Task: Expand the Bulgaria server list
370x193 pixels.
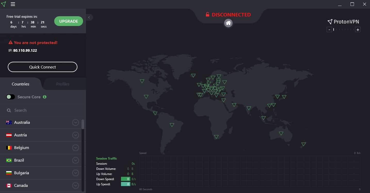Action: coord(76,173)
